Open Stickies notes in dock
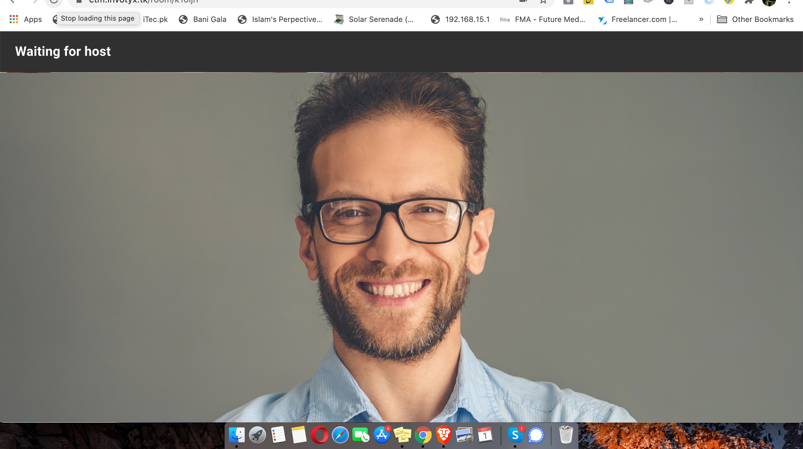Image resolution: width=803 pixels, height=449 pixels. coord(402,435)
